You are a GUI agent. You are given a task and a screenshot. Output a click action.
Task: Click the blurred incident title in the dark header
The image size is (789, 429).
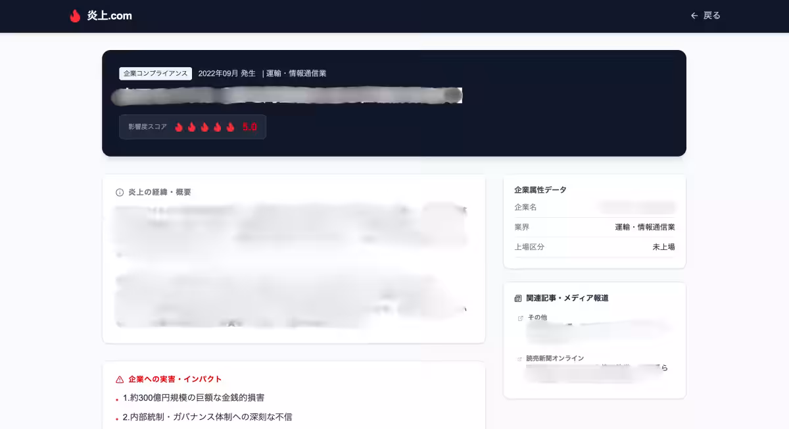click(288, 95)
